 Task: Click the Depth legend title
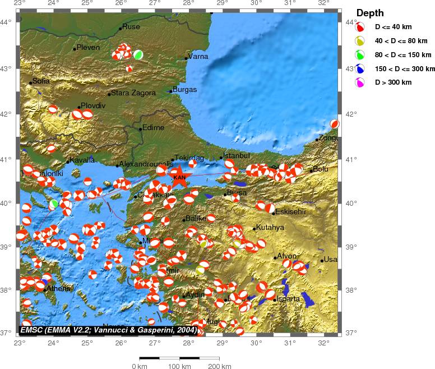371,13
